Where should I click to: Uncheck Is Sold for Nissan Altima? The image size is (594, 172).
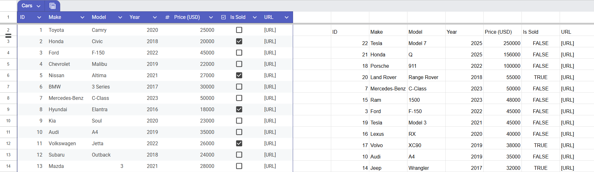pyautogui.click(x=239, y=75)
